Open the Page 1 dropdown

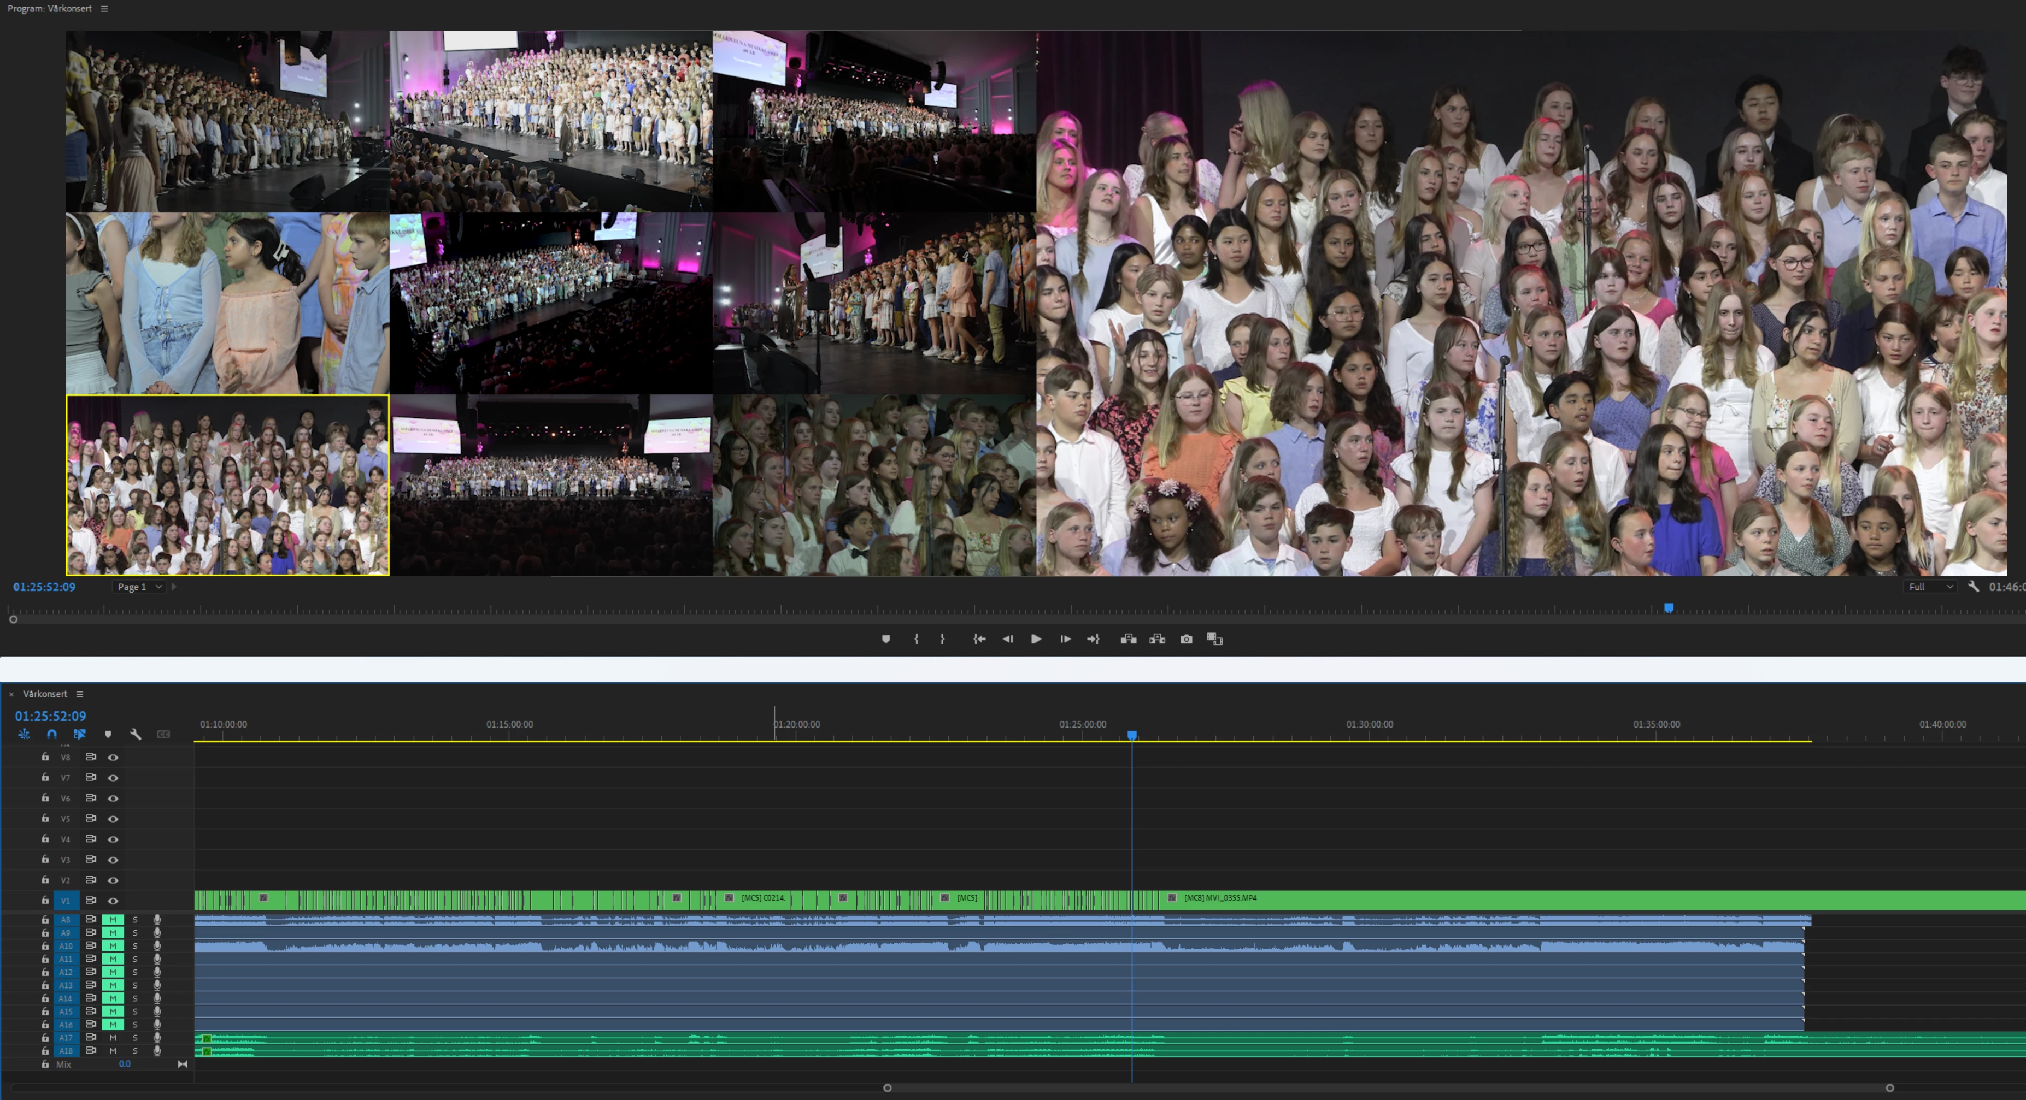click(139, 587)
